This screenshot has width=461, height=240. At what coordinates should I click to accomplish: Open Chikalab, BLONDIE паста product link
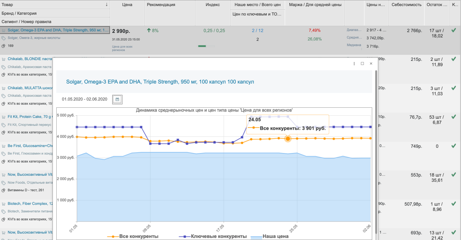[30, 59]
